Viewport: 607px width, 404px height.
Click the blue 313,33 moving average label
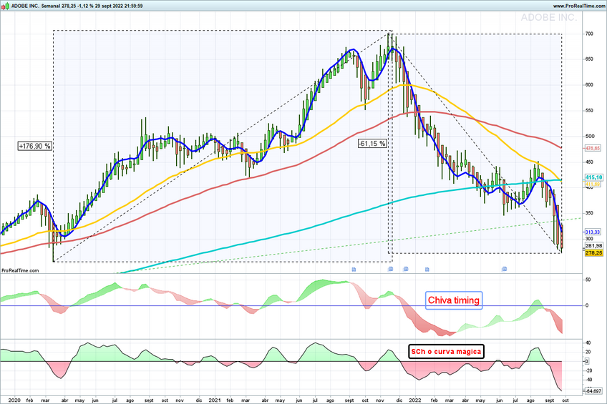click(592, 232)
